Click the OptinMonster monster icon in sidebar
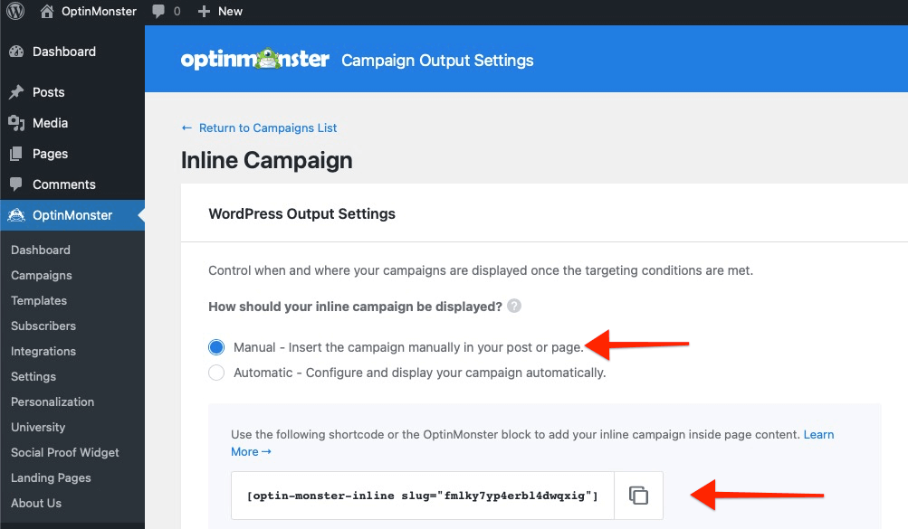The height and width of the screenshot is (529, 908). 18,214
